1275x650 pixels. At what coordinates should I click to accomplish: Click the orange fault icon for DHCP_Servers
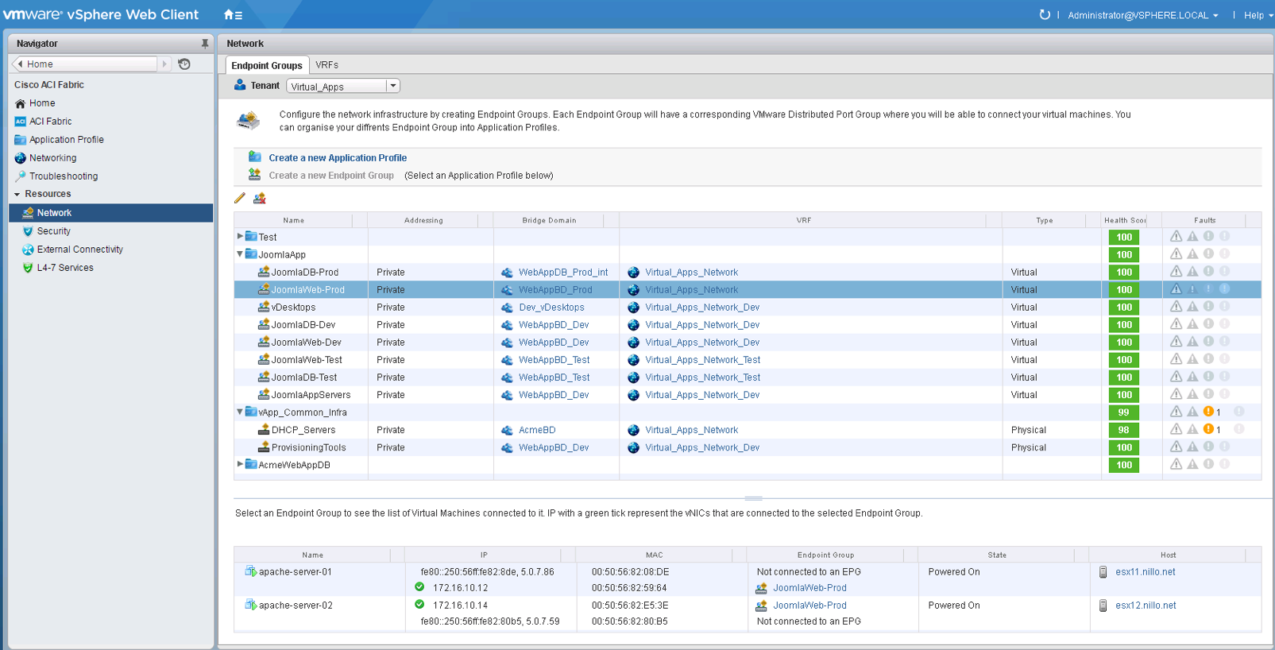click(1208, 430)
